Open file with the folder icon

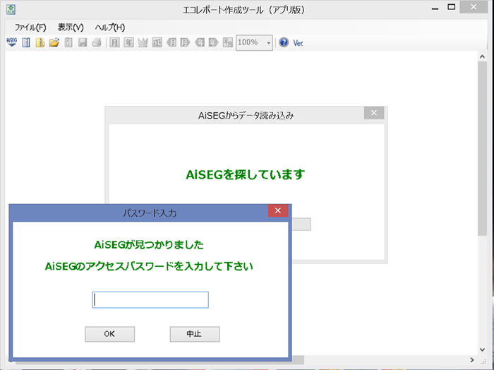pyautogui.click(x=54, y=42)
